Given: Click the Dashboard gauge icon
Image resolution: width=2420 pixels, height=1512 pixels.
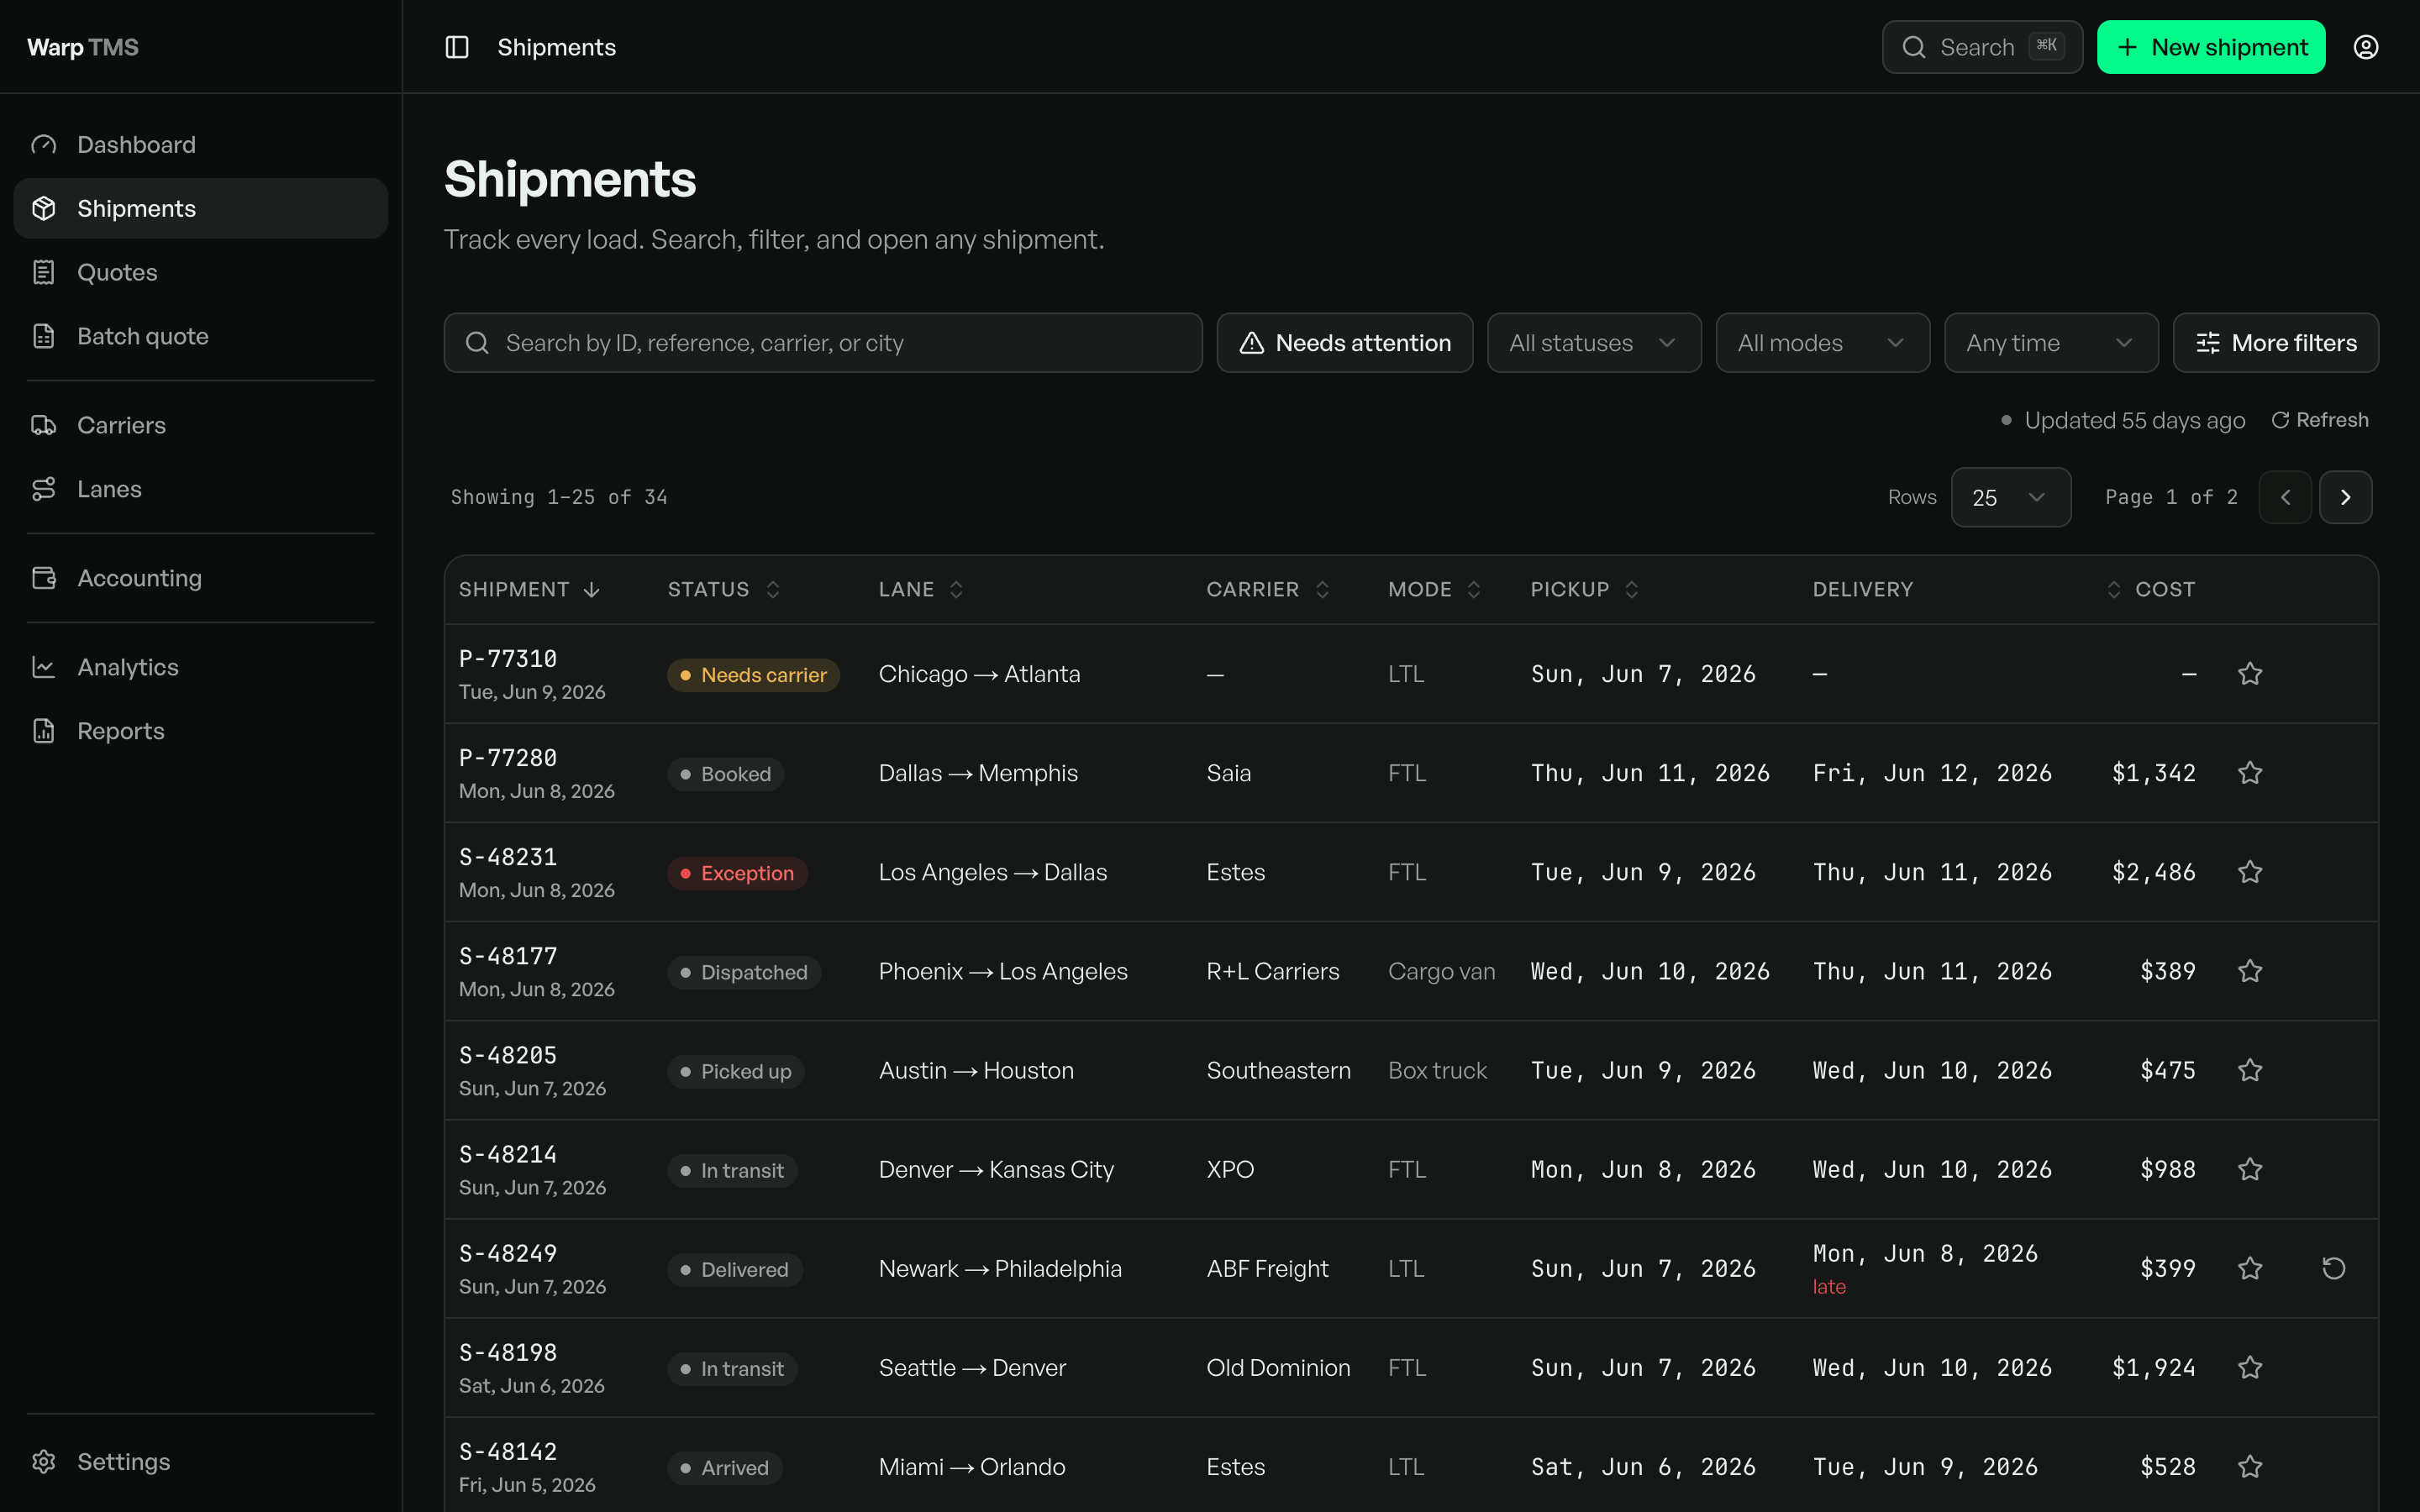Looking at the screenshot, I should [x=44, y=144].
